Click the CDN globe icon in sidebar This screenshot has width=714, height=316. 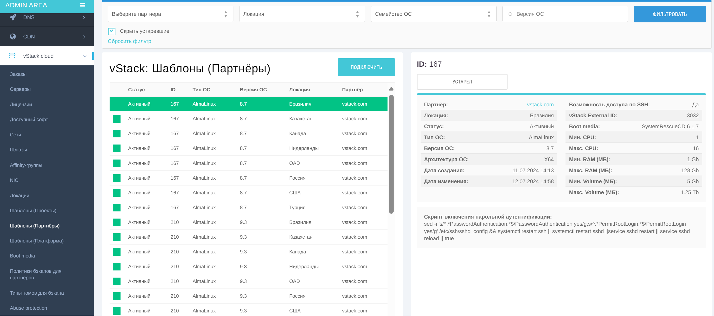point(12,36)
